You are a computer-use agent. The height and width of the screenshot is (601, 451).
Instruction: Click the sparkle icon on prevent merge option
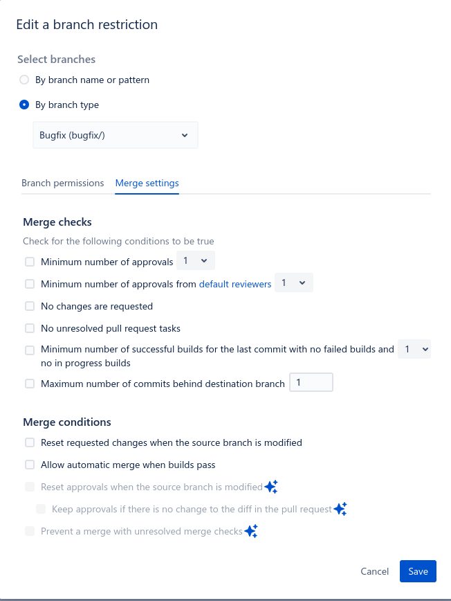pyautogui.click(x=250, y=531)
